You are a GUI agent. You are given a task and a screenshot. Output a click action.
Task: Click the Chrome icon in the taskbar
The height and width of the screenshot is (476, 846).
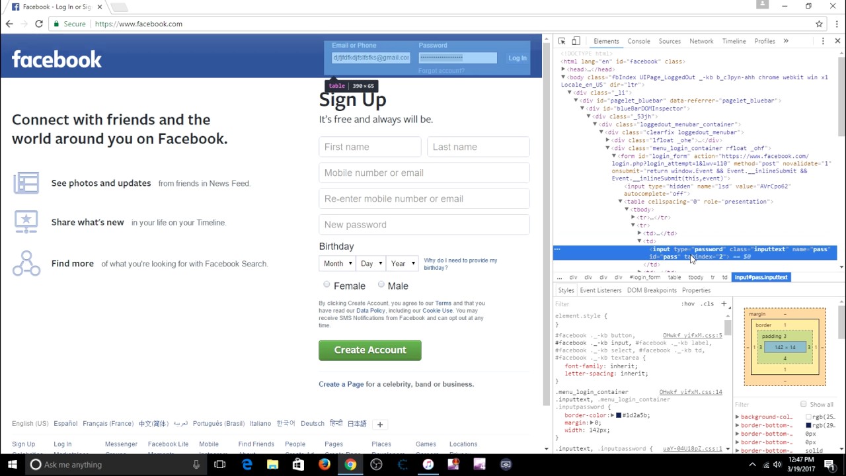click(350, 465)
